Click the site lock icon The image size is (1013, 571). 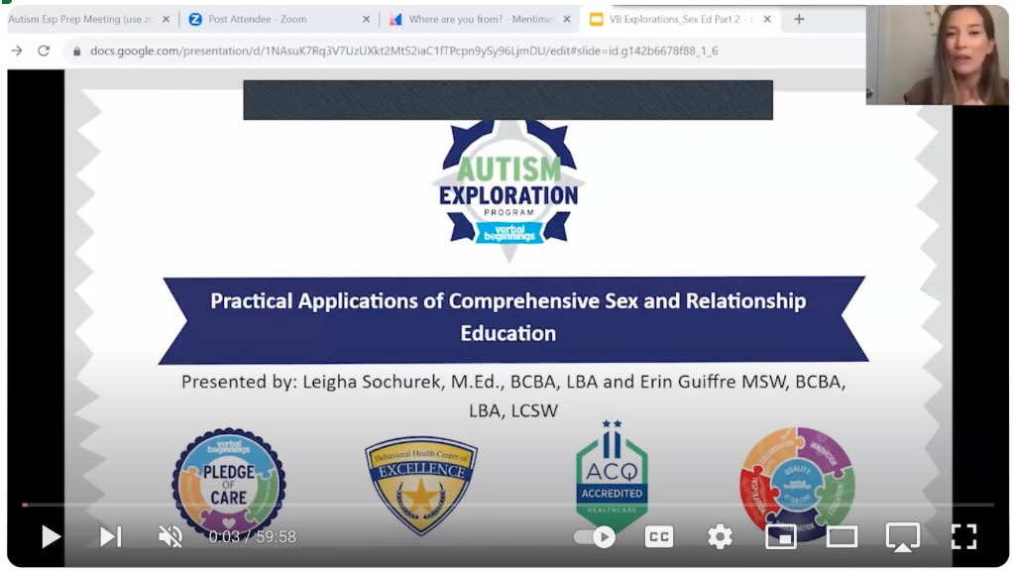coord(77,51)
